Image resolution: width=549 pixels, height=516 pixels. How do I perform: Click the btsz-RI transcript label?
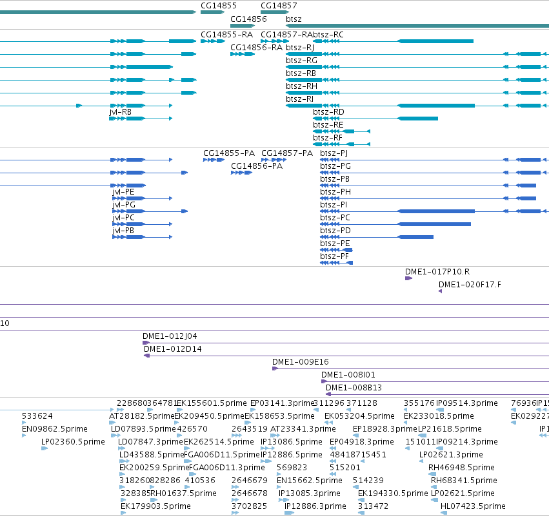(299, 99)
